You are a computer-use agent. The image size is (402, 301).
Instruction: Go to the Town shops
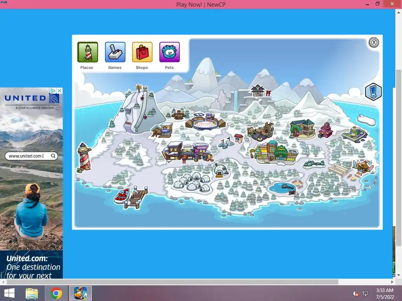click(187, 152)
